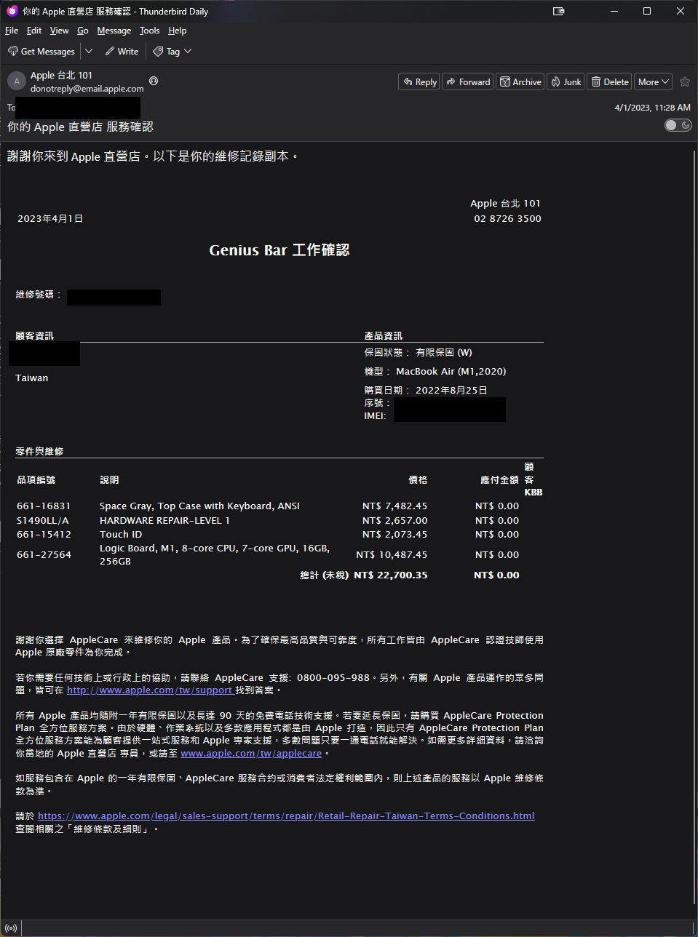The width and height of the screenshot is (698, 937).
Task: Expand the Get Messages dropdown arrow
Action: tap(89, 51)
